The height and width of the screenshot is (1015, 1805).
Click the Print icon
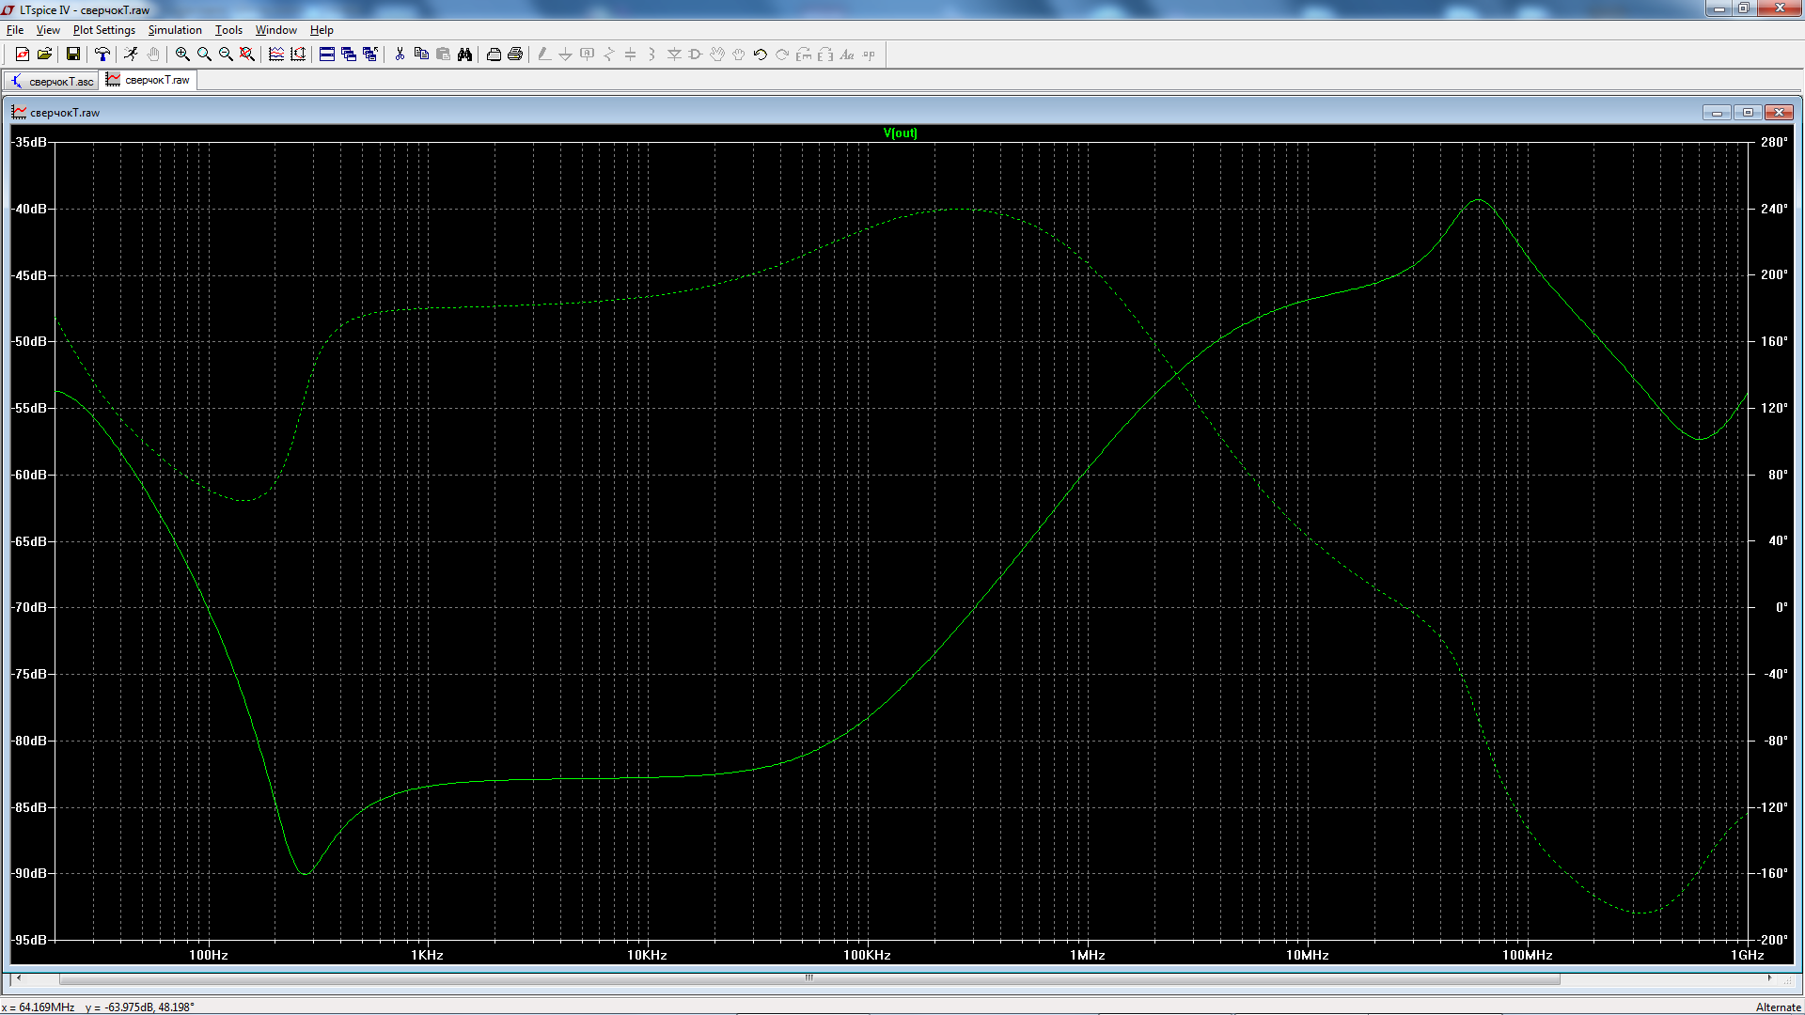tap(515, 55)
